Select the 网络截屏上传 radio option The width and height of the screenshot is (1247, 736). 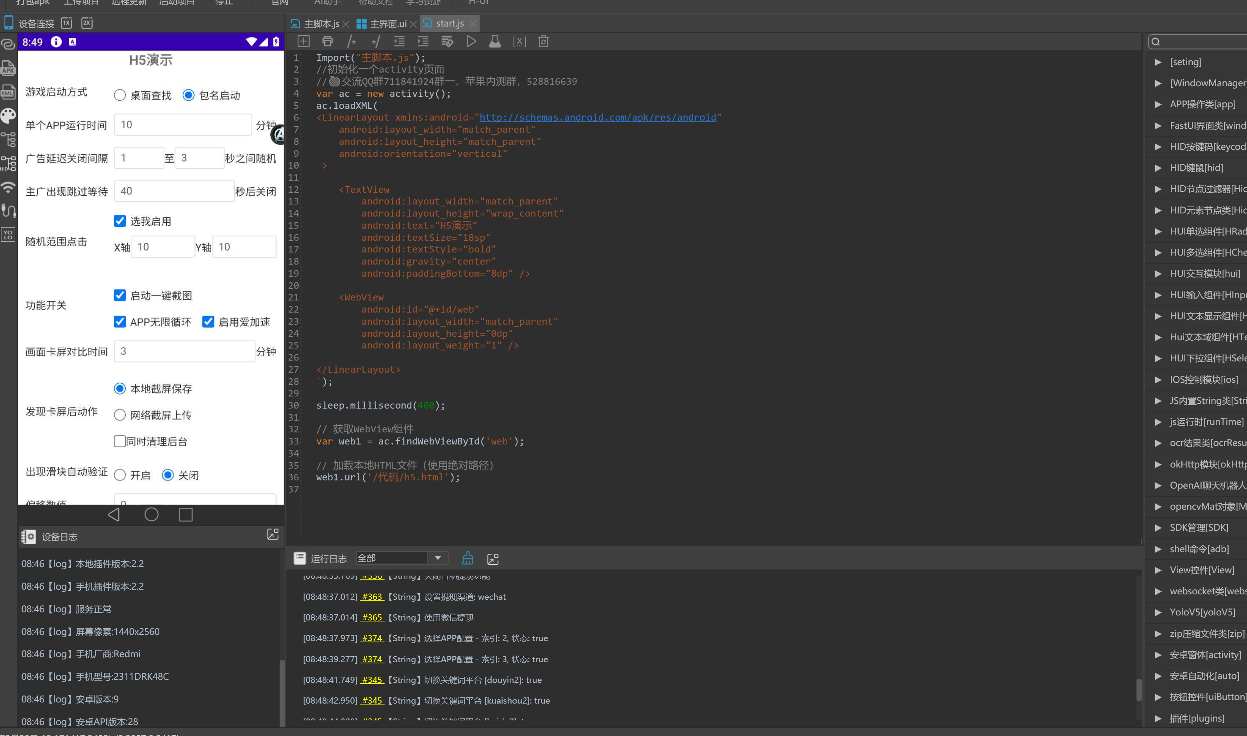120,415
